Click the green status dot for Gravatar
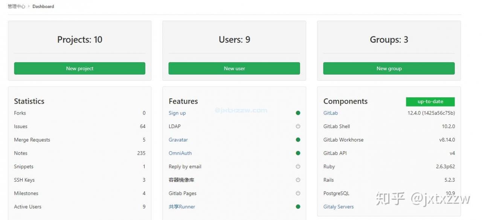Viewport: 482px width, 220px height. [298, 140]
